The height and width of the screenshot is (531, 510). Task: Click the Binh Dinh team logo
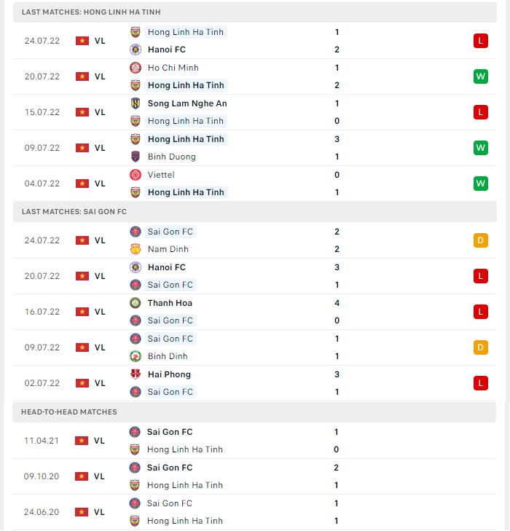136,356
